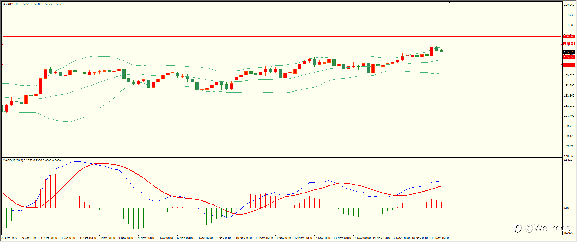
Task: Select the red 156.368 price level tag
Action: (569, 36)
